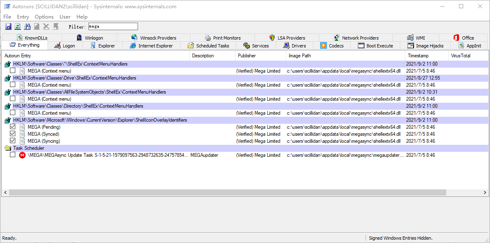490x243 pixels.
Task: Click file icon beside MEGA (Syncing)
Action: [22, 141]
